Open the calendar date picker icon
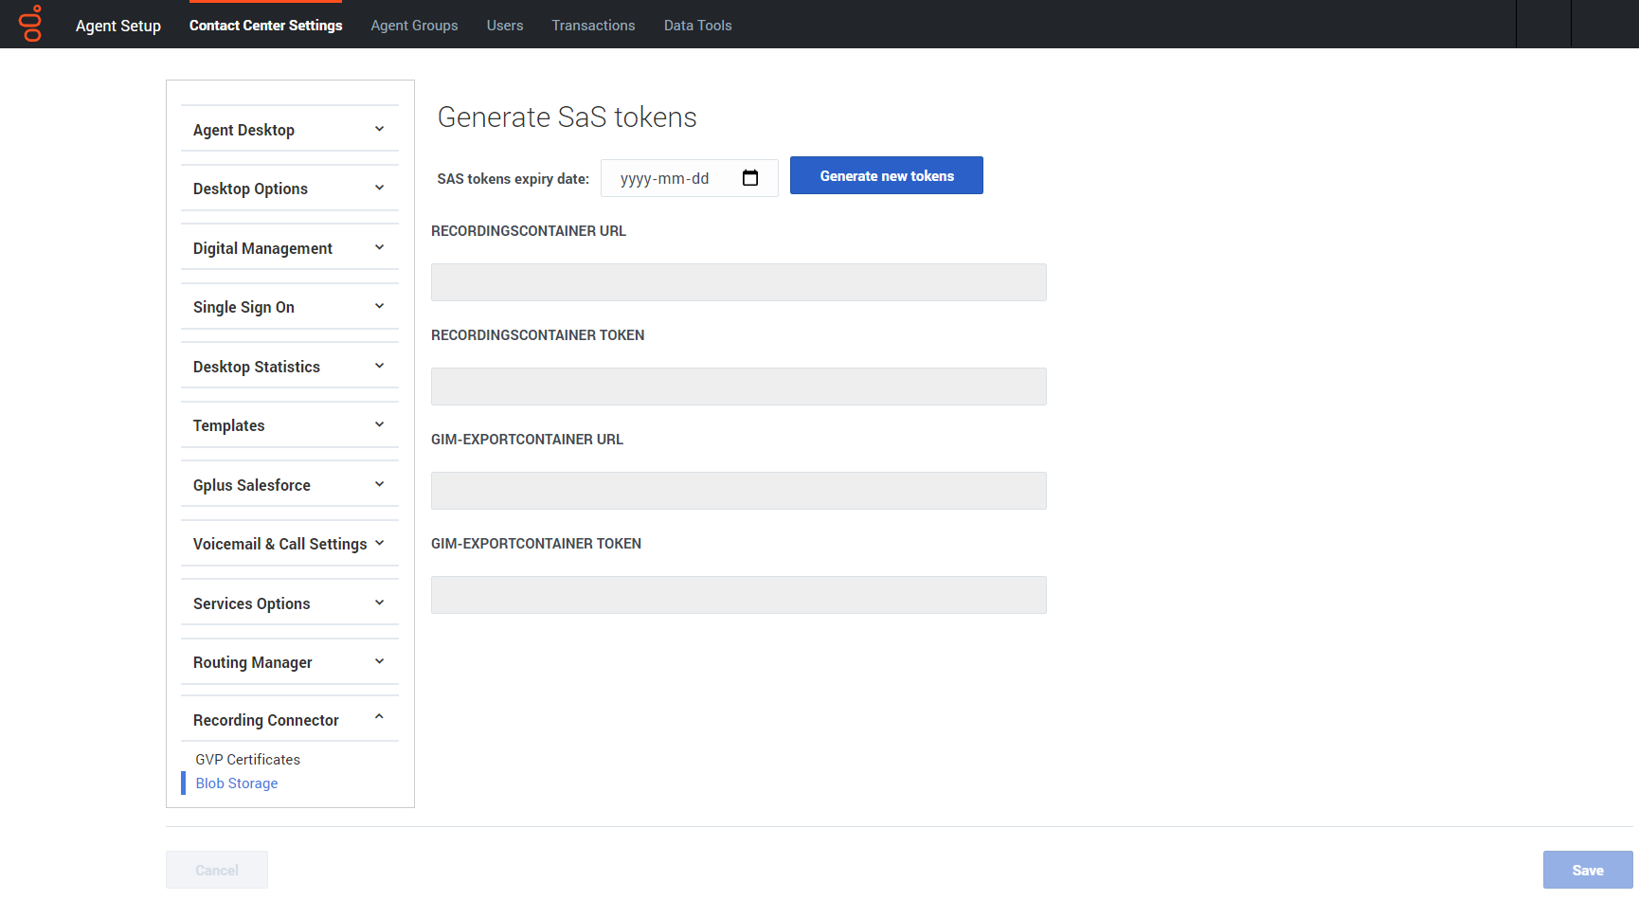 [750, 178]
